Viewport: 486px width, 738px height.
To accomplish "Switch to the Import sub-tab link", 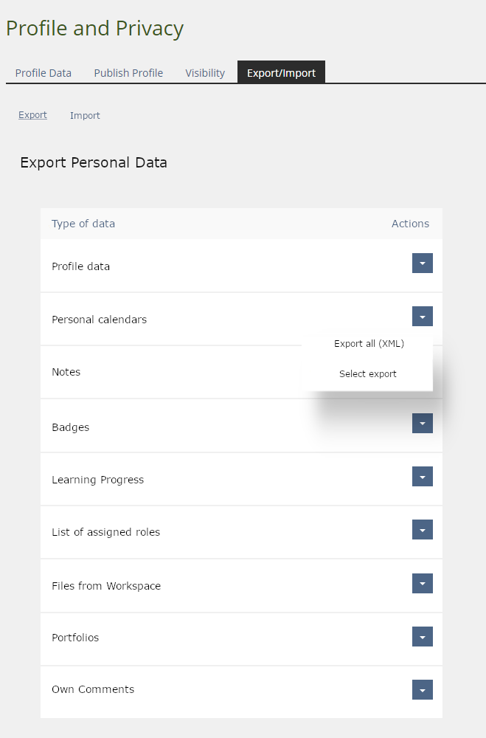I will 85,116.
